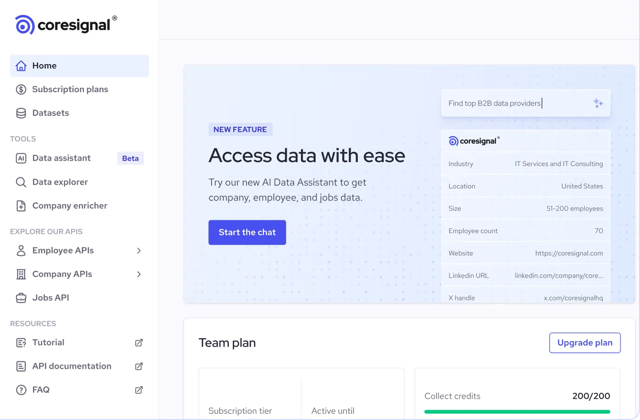This screenshot has height=420, width=640.
Task: Select Home in the navigation menu
Action: 44,65
